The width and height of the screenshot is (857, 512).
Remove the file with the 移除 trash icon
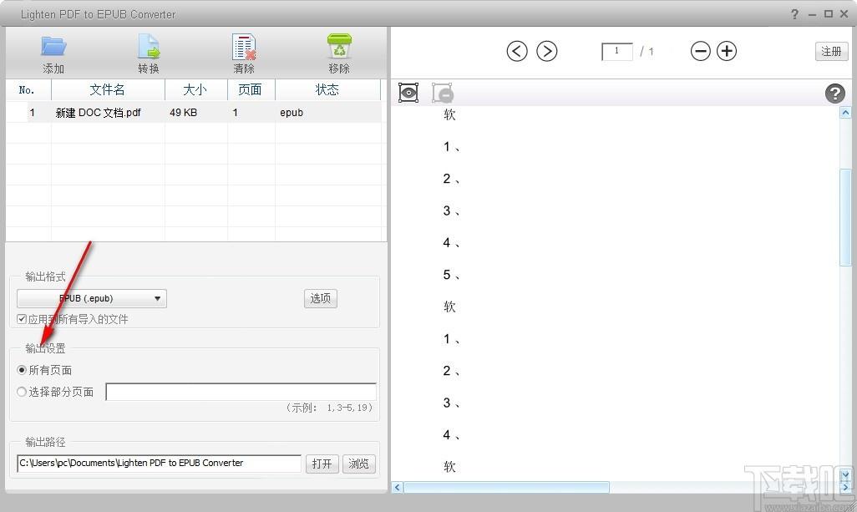(x=339, y=47)
